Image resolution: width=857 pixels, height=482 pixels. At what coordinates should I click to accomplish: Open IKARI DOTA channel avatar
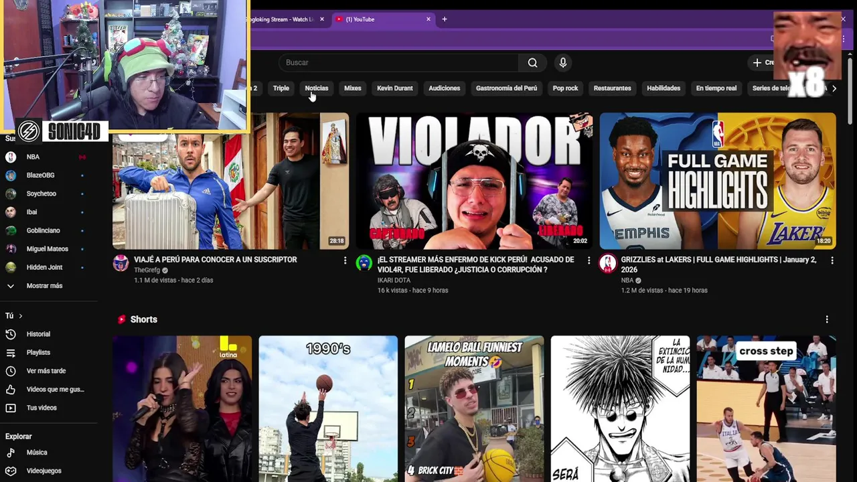364,263
